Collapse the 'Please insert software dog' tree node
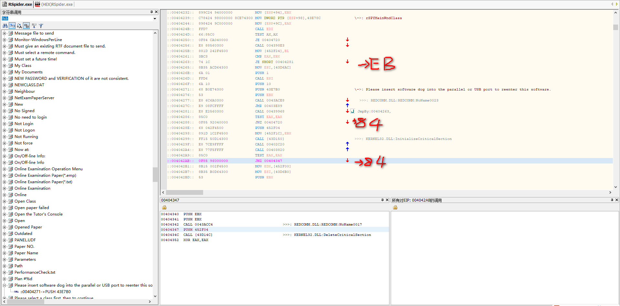Screen dimensions: 620x306 [5, 285]
